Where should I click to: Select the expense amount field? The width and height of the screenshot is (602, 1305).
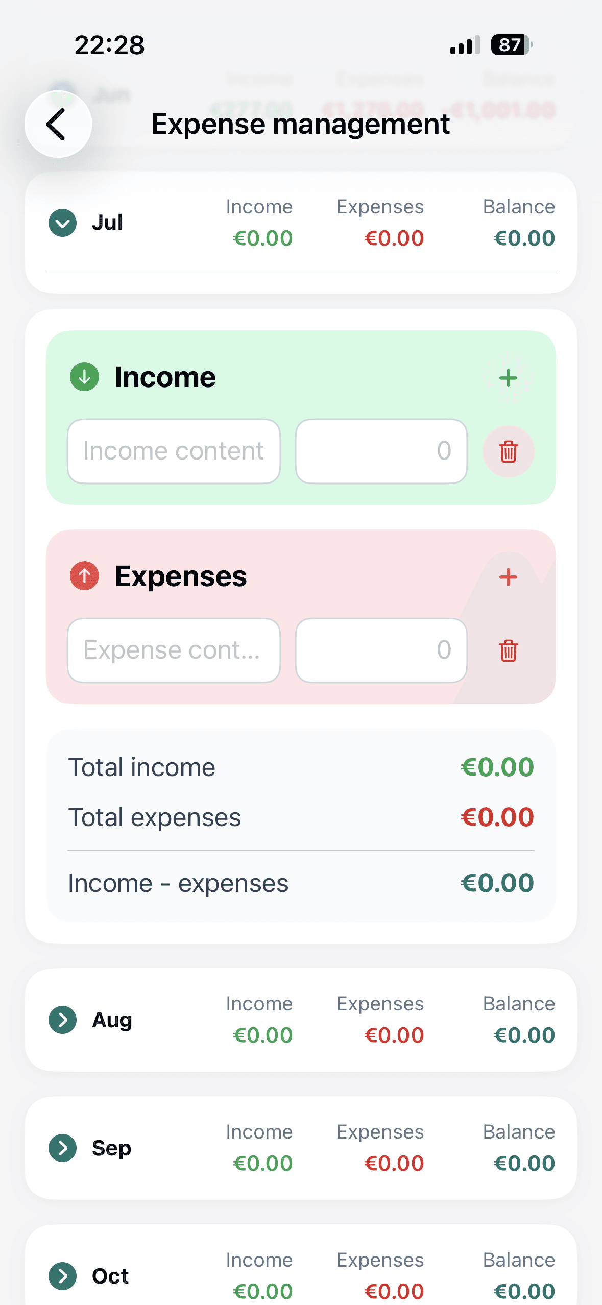pyautogui.click(x=381, y=650)
